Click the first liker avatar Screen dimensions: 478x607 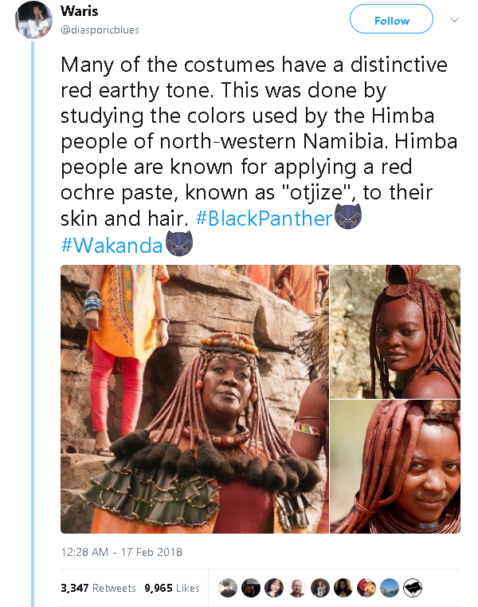[227, 588]
